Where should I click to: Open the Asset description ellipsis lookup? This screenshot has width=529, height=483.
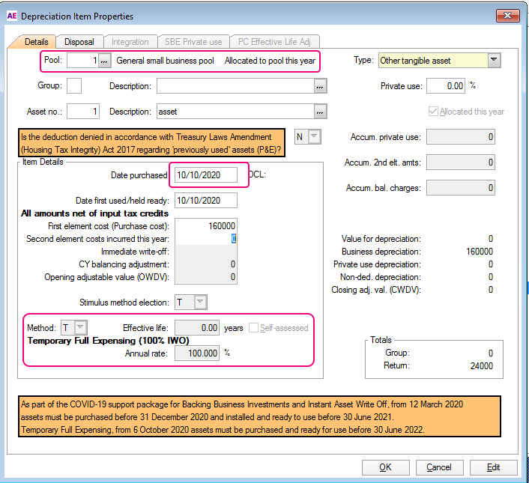(x=320, y=112)
